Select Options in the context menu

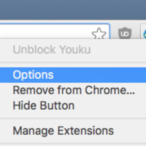pos(73,75)
